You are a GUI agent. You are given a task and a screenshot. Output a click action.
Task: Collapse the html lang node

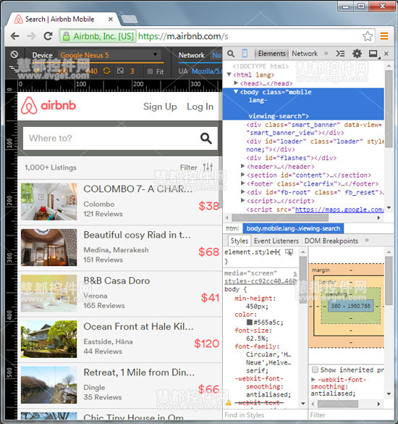click(x=229, y=75)
